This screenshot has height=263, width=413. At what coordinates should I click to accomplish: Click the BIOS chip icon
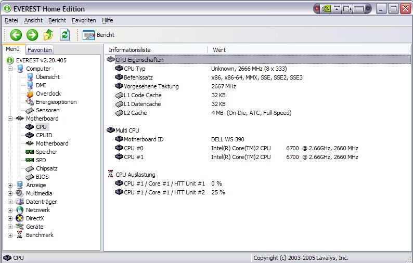click(x=30, y=177)
